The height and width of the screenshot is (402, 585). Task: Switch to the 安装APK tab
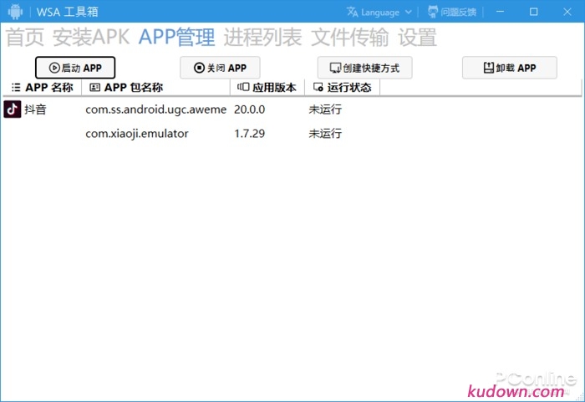(x=91, y=38)
